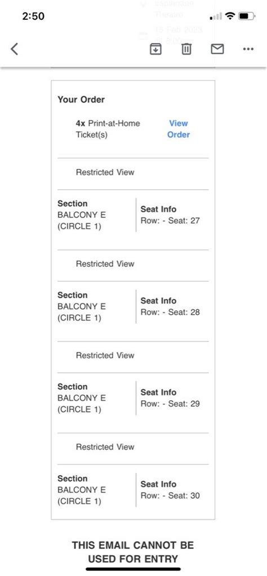Viewport: 267px width, 576px height.
Task: Open the three-dot more options menu
Action: [x=248, y=49]
